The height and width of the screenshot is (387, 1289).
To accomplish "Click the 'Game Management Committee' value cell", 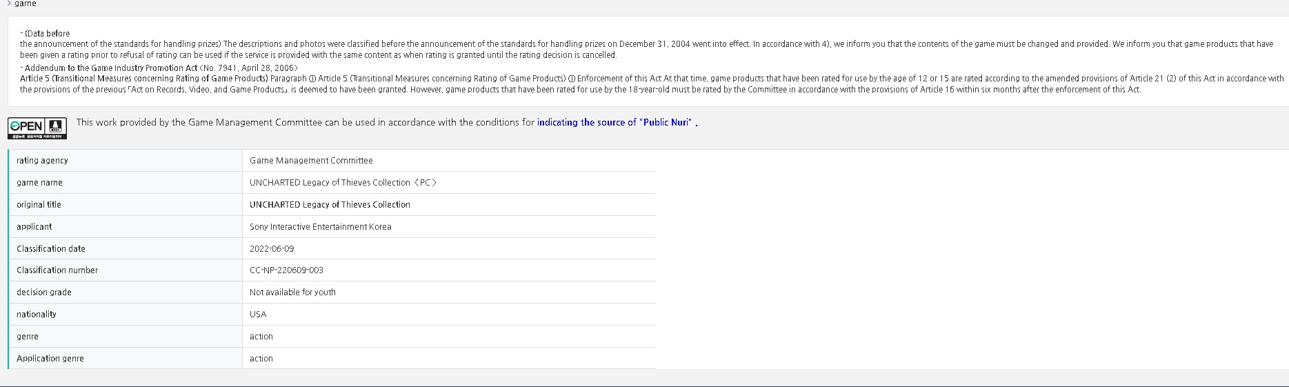I will [311, 161].
